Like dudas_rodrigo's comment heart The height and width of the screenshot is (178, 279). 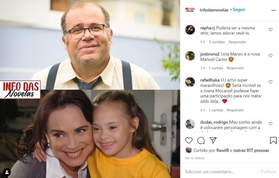coord(270,124)
